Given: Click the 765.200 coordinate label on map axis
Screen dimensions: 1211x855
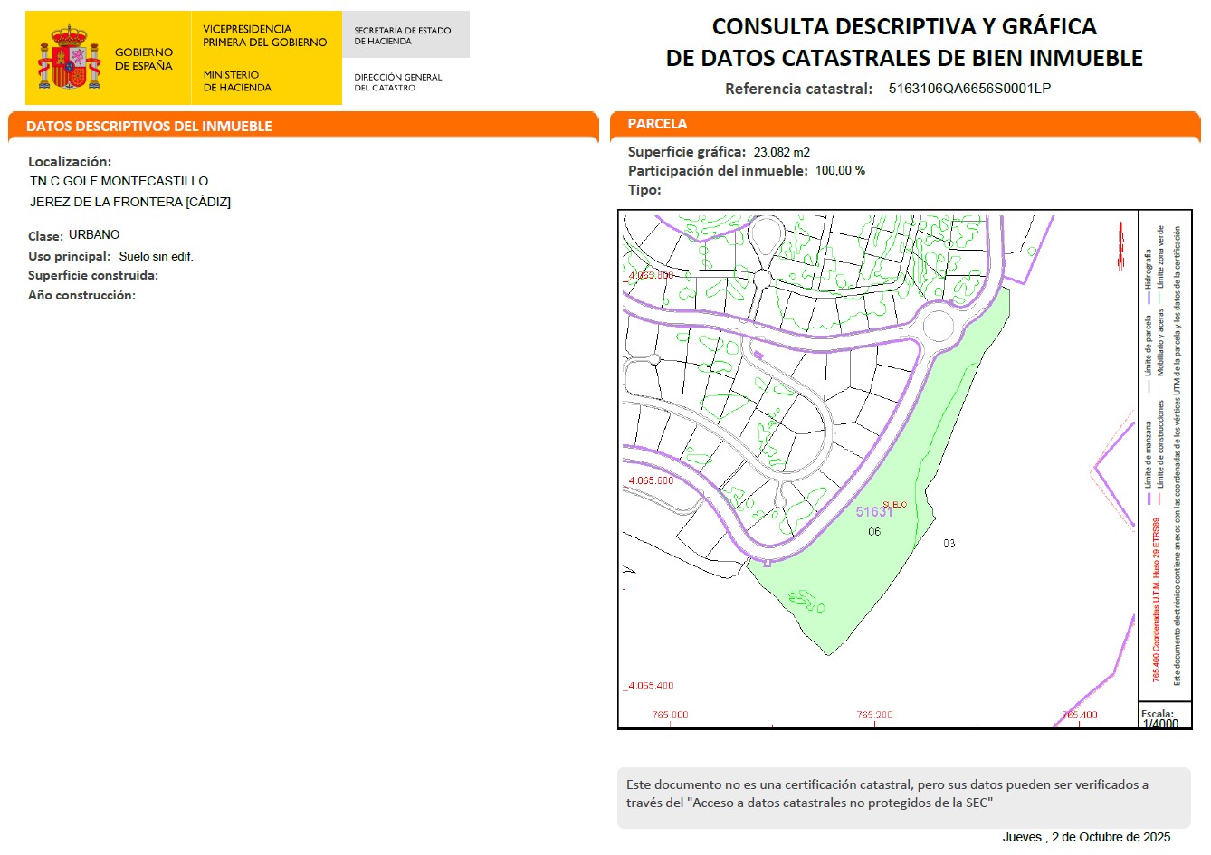Looking at the screenshot, I should point(874,715).
